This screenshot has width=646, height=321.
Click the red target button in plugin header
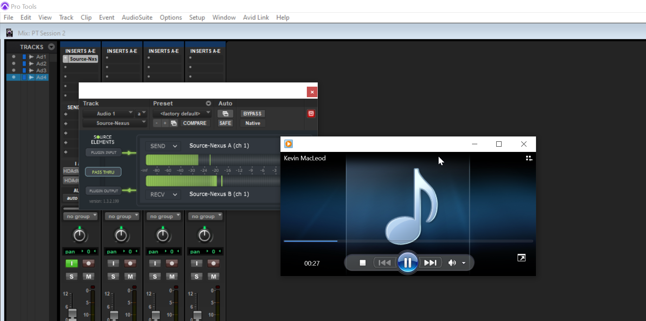[311, 114]
